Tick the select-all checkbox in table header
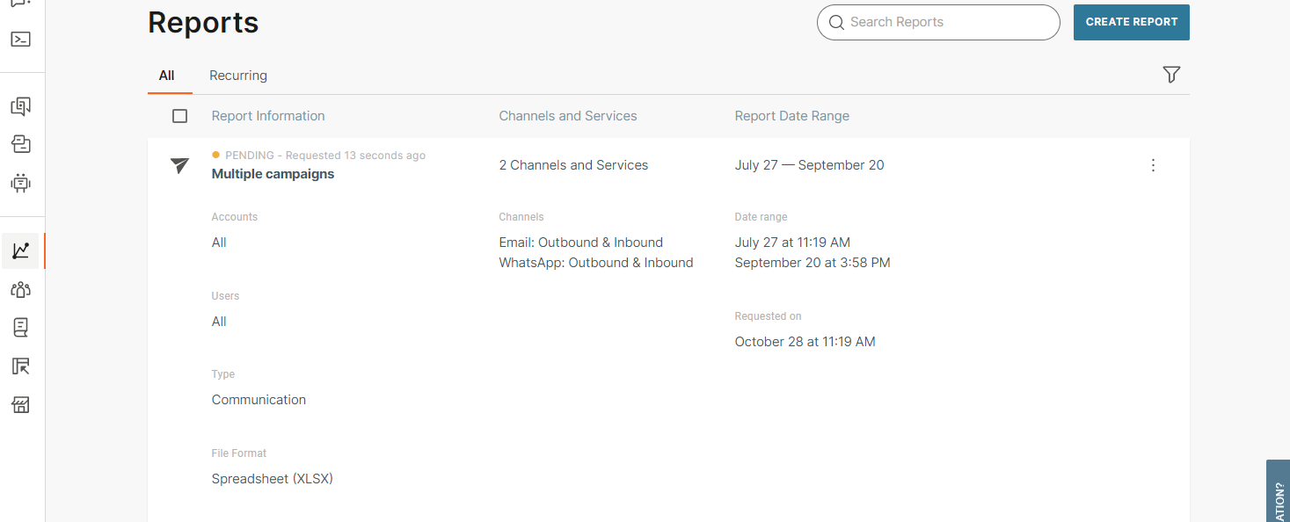This screenshot has height=522, width=1290. [x=179, y=116]
